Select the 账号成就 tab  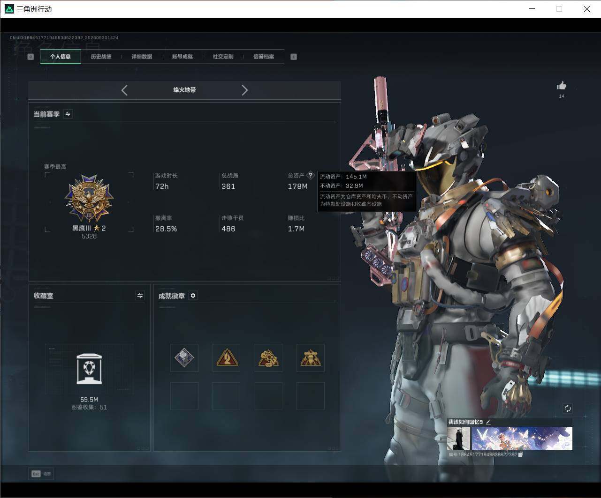click(x=182, y=57)
